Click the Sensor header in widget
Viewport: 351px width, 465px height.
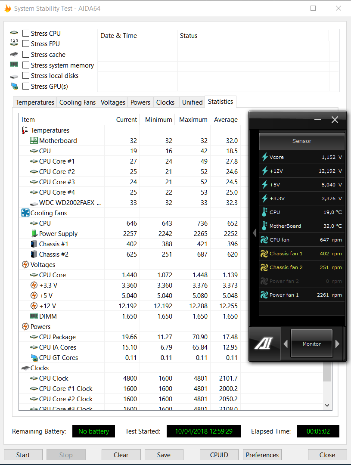(302, 141)
